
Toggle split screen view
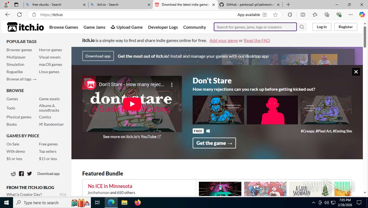(303, 15)
